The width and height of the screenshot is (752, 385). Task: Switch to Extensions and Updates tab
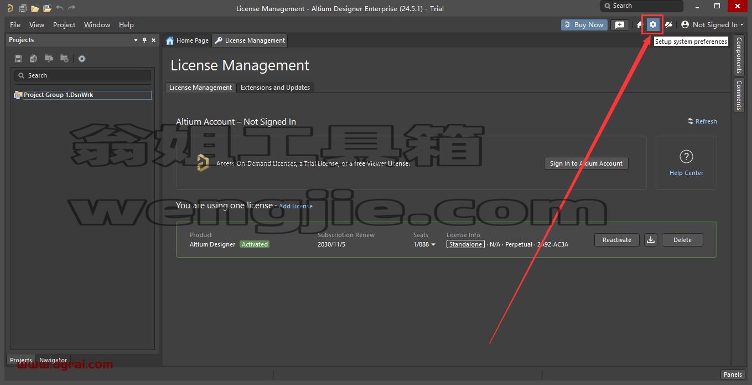tap(275, 88)
